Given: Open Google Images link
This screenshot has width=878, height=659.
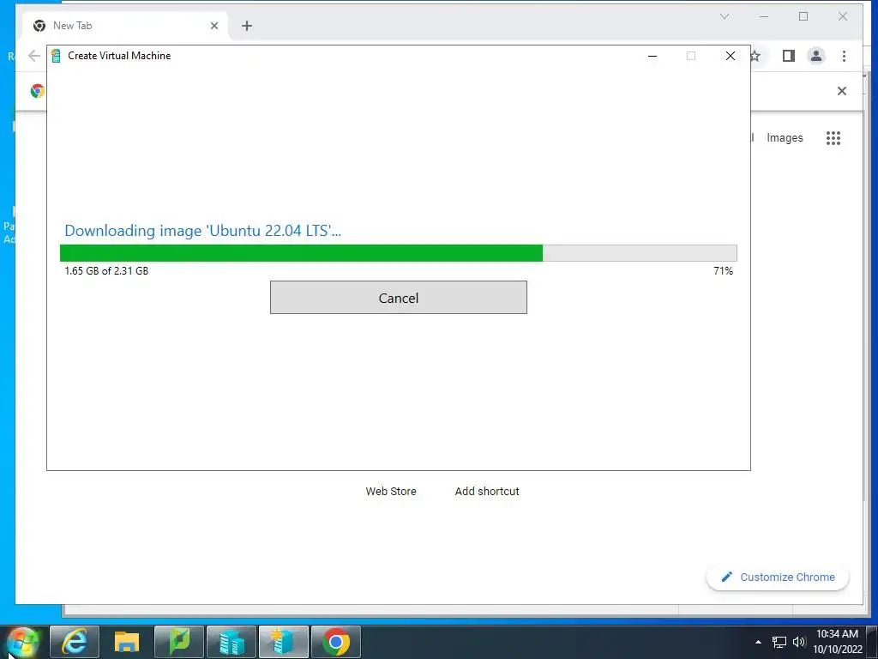Looking at the screenshot, I should point(785,138).
